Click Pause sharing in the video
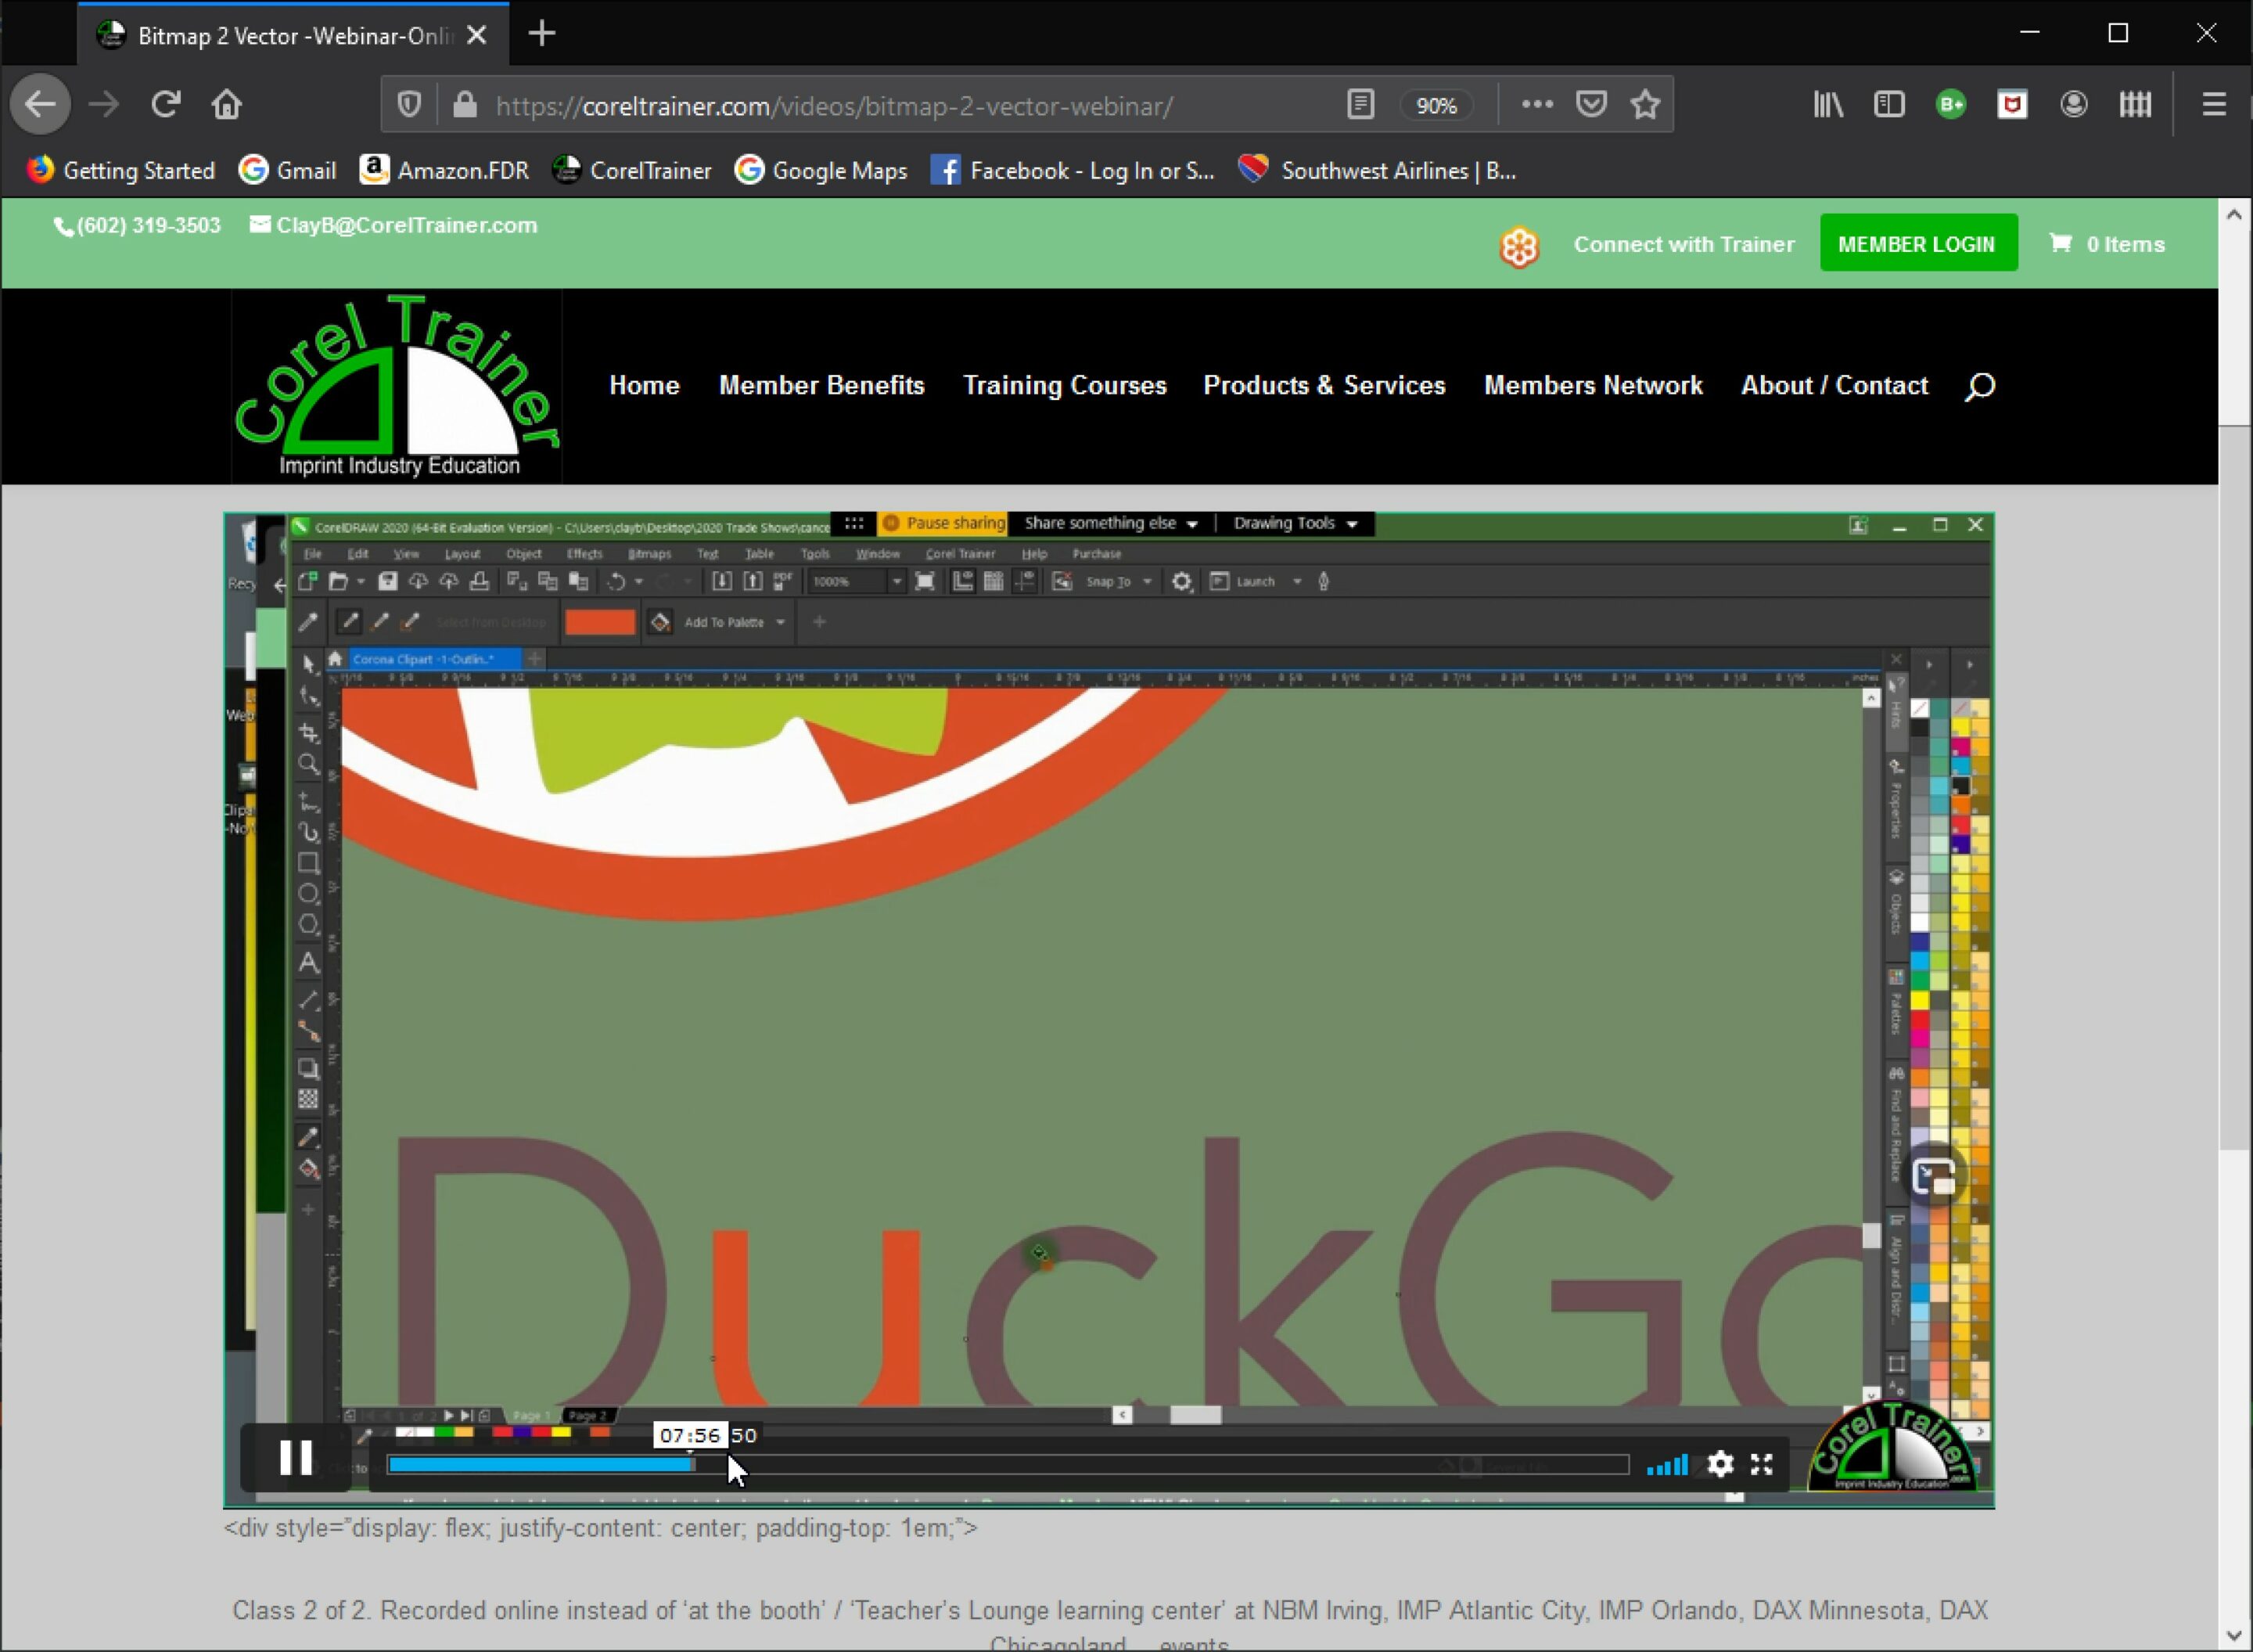 point(944,523)
